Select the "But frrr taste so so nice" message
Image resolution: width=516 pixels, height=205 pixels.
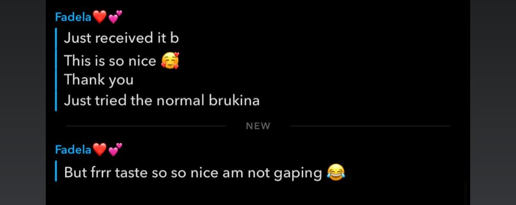204,173
